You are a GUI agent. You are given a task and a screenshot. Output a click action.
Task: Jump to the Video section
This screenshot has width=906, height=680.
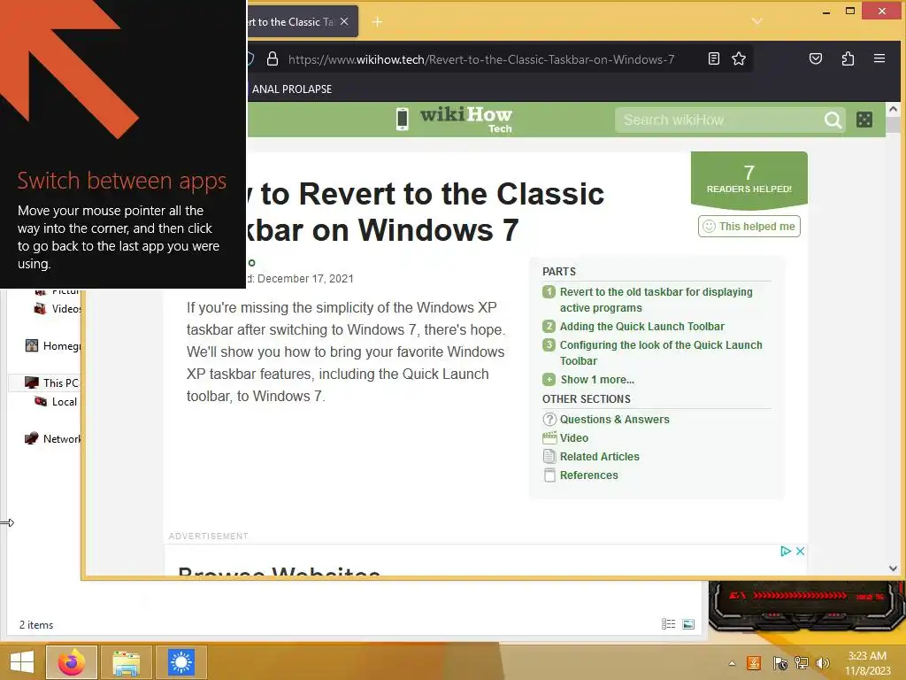click(573, 437)
